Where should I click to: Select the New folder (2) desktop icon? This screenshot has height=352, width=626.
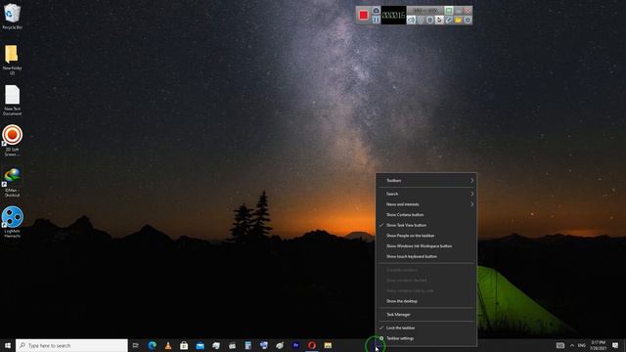pyautogui.click(x=12, y=60)
